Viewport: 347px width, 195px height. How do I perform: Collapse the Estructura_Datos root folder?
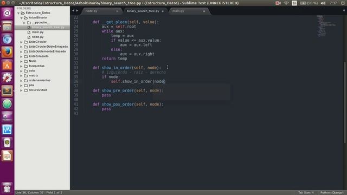pyautogui.click(x=18, y=13)
